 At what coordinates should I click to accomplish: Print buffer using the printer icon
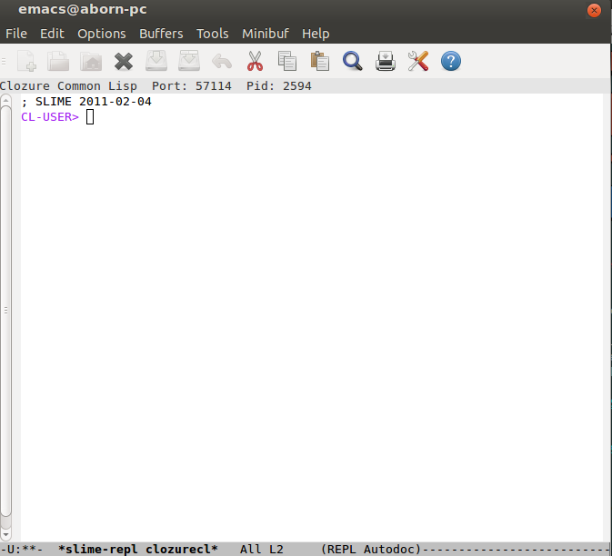coord(386,62)
